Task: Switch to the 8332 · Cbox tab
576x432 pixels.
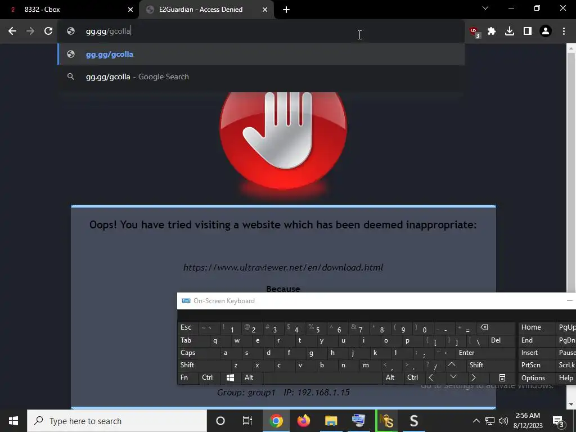Action: coord(69,10)
